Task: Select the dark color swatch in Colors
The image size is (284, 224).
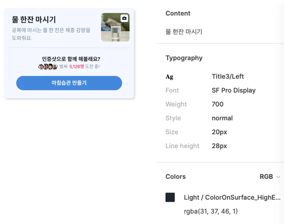Action: [170, 197]
